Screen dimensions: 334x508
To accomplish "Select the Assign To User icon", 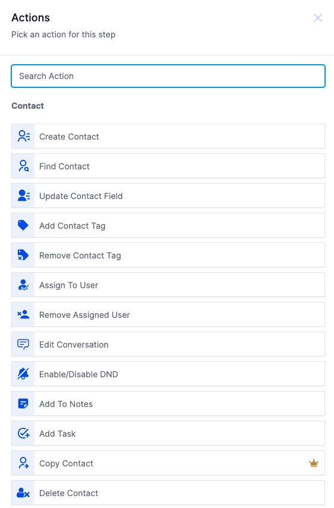I will (x=23, y=285).
